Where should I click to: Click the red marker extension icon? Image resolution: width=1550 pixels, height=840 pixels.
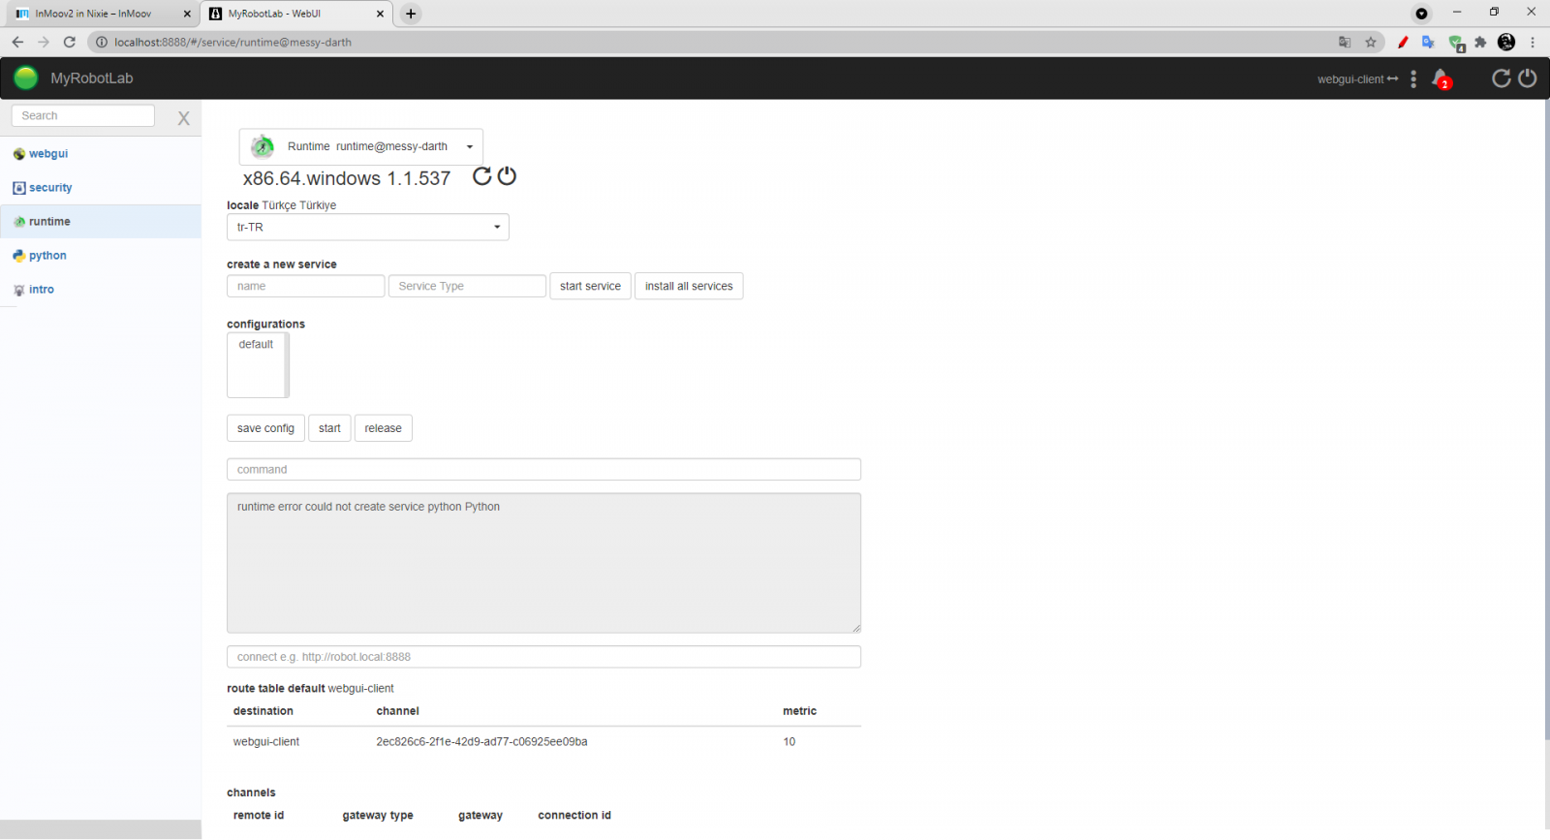(x=1403, y=42)
